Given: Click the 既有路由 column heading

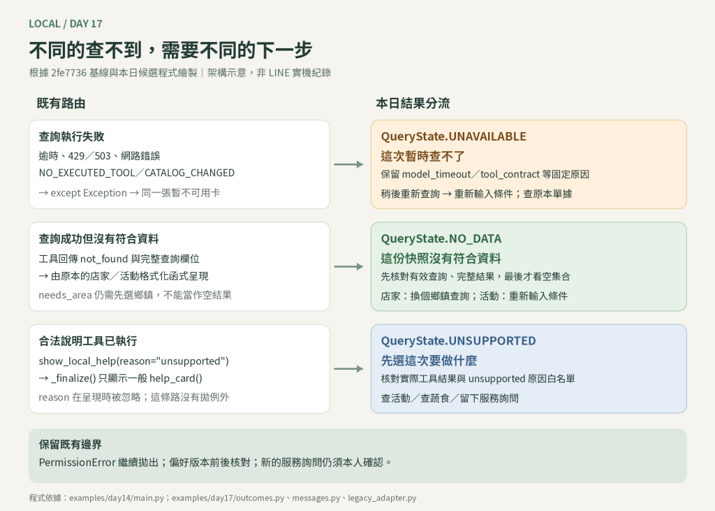Looking at the screenshot, I should click(61, 103).
